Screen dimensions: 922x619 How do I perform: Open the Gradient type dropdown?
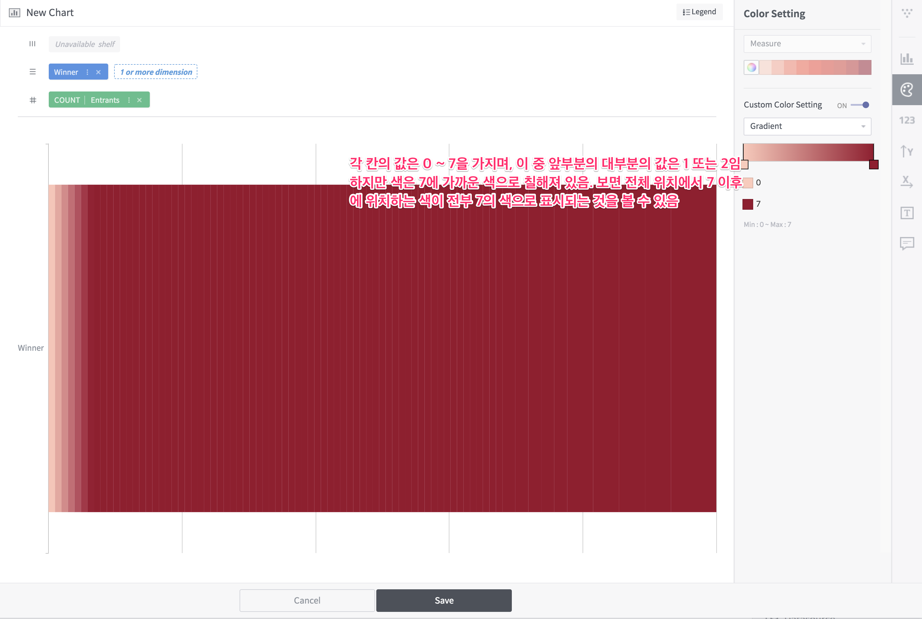tap(807, 126)
